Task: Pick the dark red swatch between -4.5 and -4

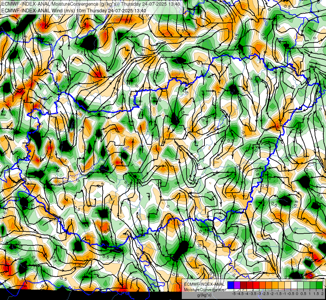Action: 243,285
